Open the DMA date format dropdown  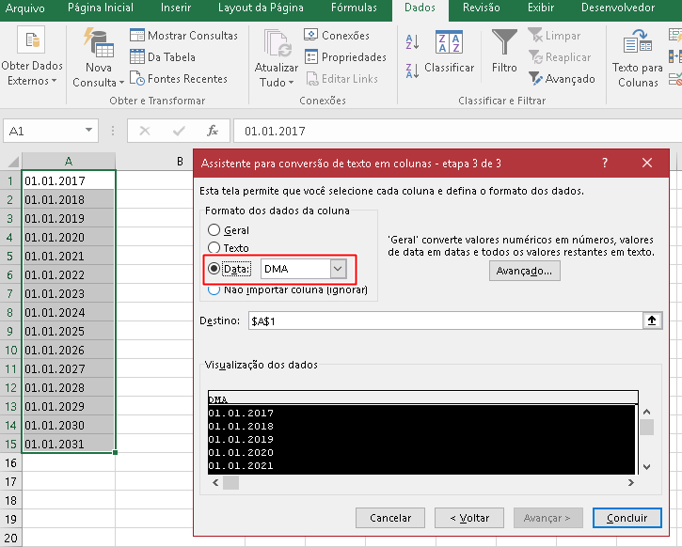pyautogui.click(x=338, y=269)
